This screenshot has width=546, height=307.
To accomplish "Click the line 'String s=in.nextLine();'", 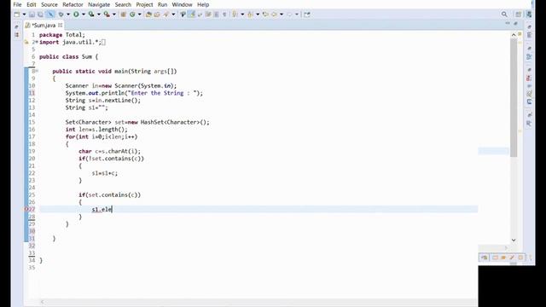I will pos(103,101).
